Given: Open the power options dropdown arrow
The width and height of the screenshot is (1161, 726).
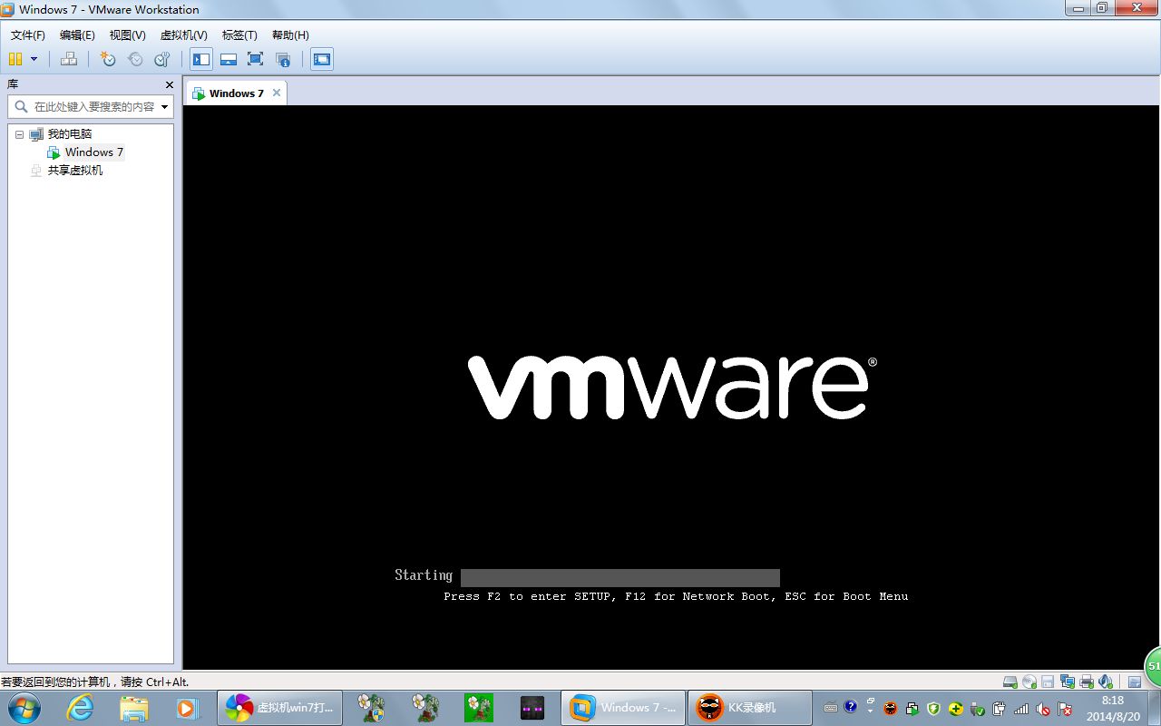Looking at the screenshot, I should (34, 59).
